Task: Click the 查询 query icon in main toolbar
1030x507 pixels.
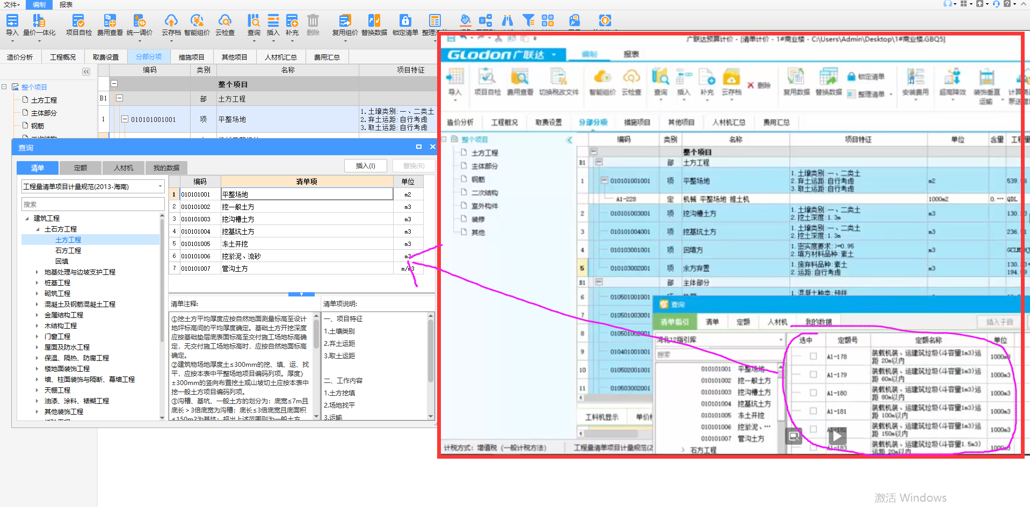Action: 253,21
